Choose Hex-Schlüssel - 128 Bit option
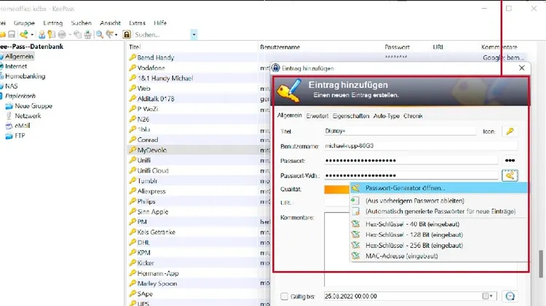This screenshot has height=306, width=546. (411, 235)
